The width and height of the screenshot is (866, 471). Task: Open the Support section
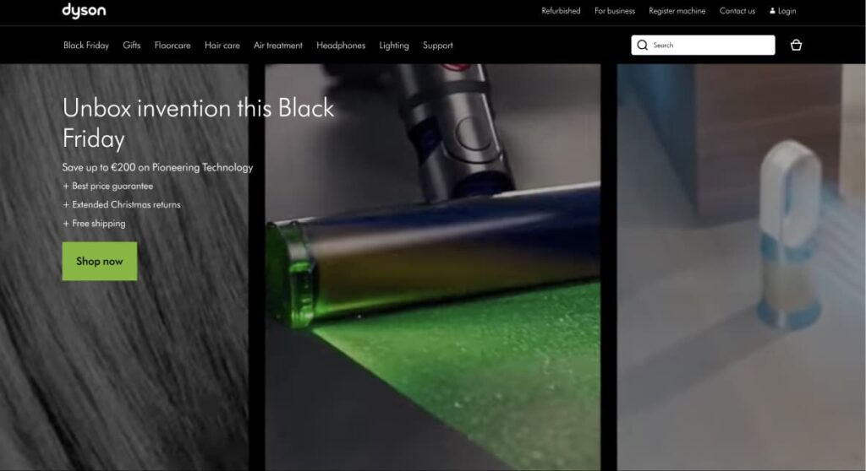(x=438, y=46)
